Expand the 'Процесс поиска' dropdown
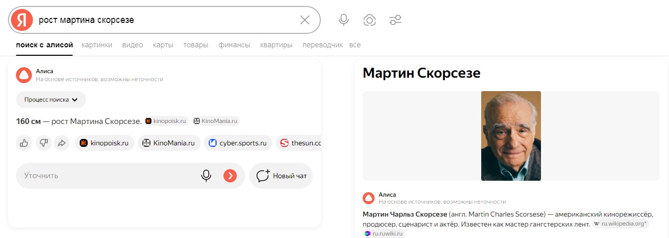 pyautogui.click(x=51, y=100)
